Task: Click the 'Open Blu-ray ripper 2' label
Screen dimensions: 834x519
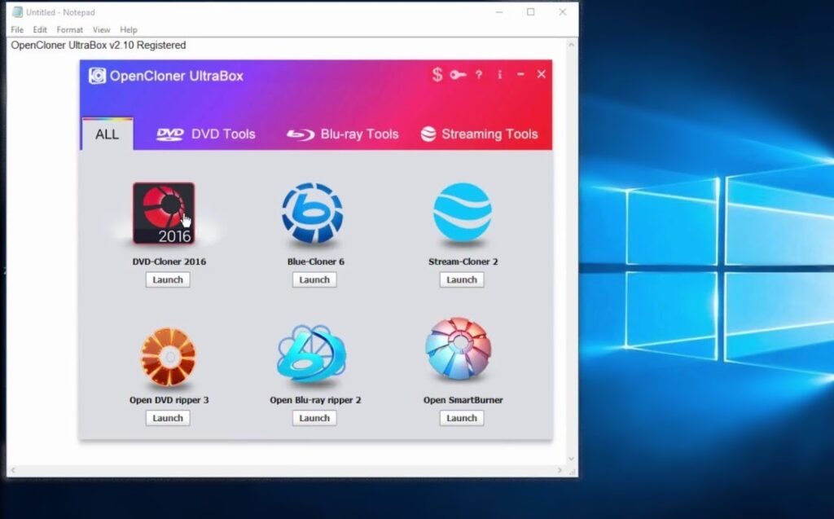Action: coord(315,400)
